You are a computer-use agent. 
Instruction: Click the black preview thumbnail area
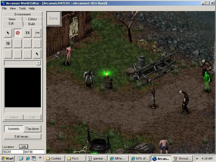[x=23, y=87]
